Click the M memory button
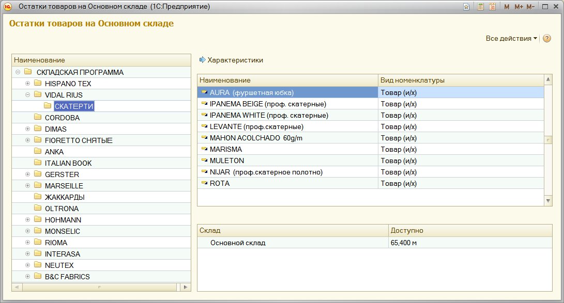The image size is (564, 303). tap(507, 7)
